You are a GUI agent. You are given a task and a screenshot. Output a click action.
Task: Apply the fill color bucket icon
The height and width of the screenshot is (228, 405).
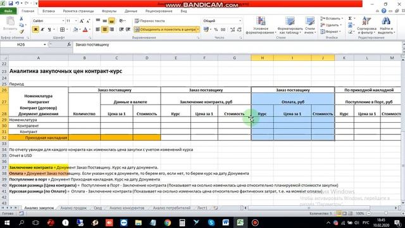pyautogui.click(x=75, y=30)
